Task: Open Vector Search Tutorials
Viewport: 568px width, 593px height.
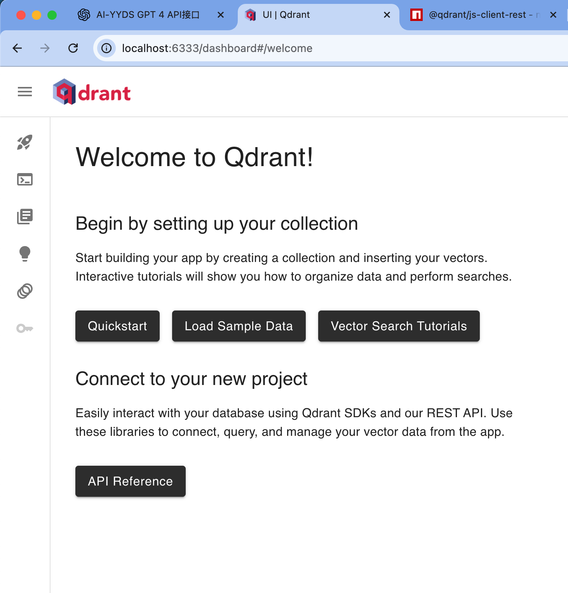Action: (399, 326)
